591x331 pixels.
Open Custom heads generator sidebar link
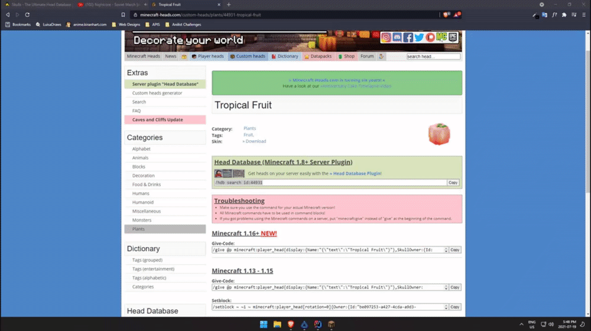click(157, 93)
